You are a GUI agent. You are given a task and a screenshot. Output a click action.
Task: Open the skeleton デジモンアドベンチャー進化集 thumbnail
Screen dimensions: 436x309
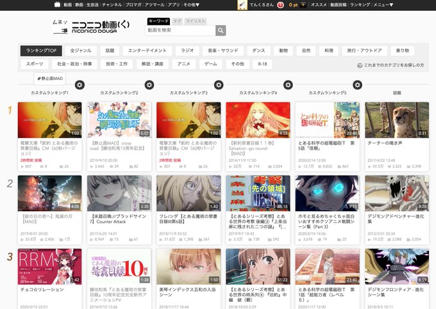pyautogui.click(x=397, y=193)
